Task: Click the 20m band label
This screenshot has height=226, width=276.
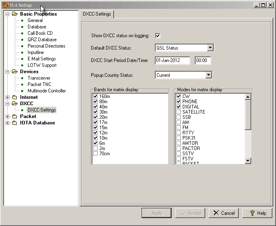Action: 103,117
